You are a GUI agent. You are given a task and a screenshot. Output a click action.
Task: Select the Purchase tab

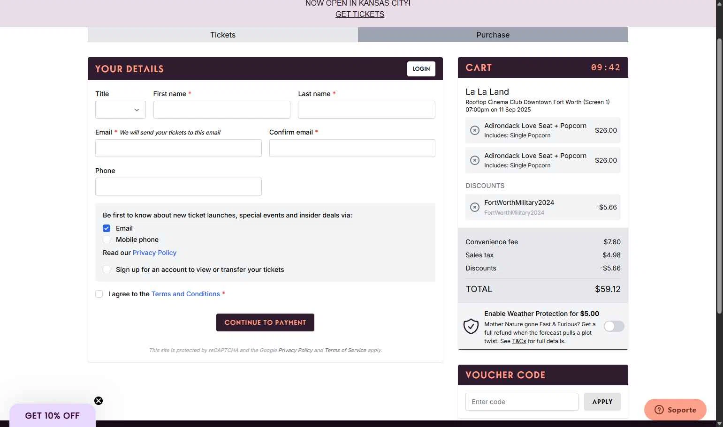(493, 35)
